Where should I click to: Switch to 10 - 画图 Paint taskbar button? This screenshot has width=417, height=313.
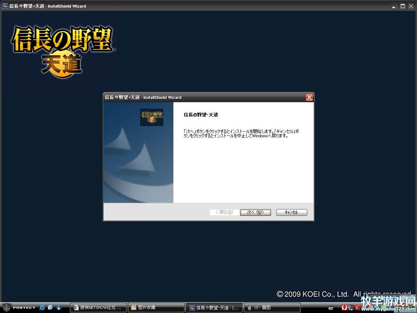click(x=272, y=308)
